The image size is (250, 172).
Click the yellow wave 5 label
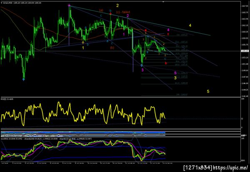point(208,91)
